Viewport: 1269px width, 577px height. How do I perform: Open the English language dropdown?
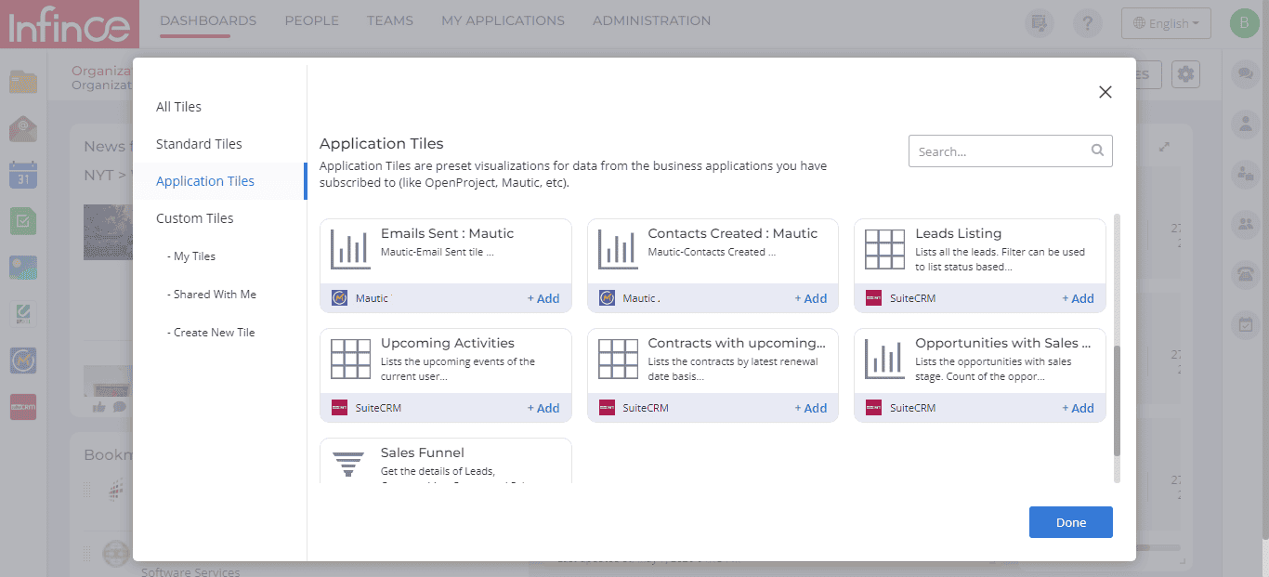click(1166, 22)
